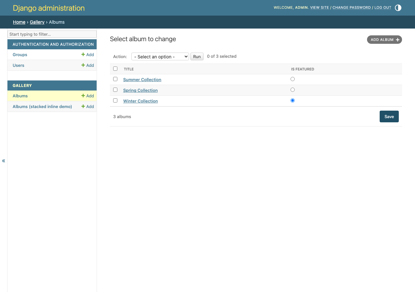Check the Spring Collection row checkbox
Image resolution: width=415 pixels, height=292 pixels.
tap(115, 90)
